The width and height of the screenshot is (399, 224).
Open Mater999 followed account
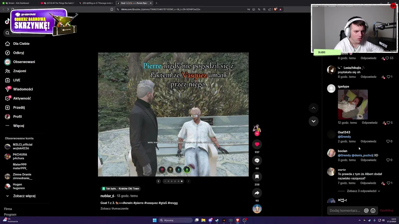[16, 166]
